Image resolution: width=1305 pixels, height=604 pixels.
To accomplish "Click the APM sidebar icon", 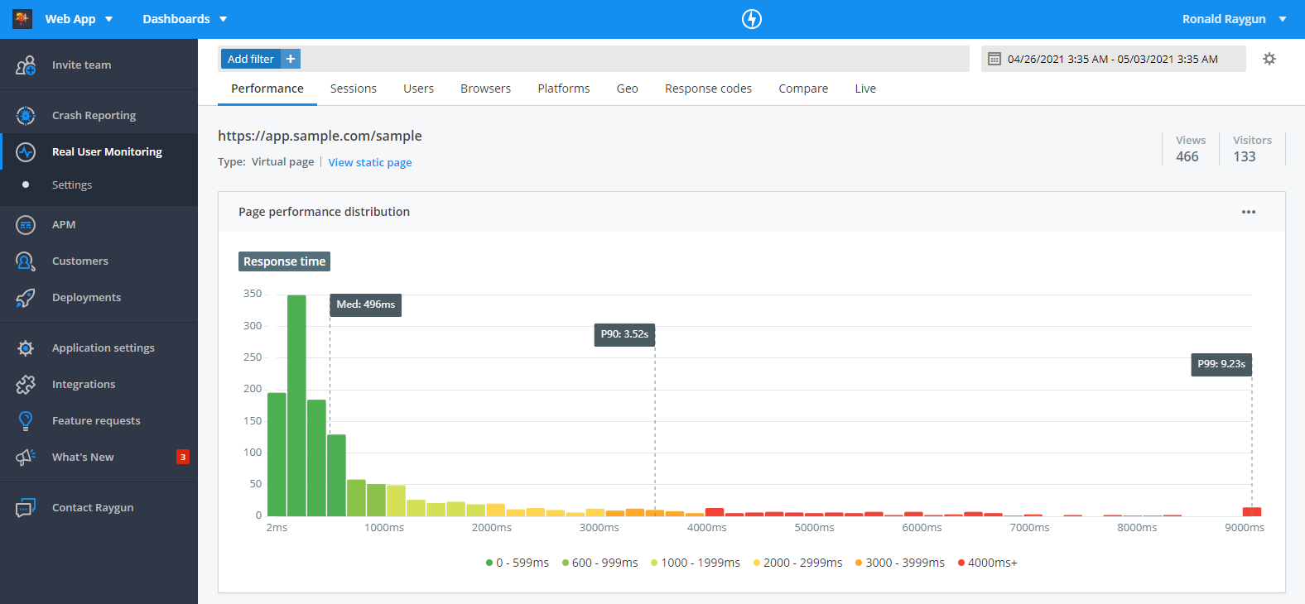I will pos(26,225).
